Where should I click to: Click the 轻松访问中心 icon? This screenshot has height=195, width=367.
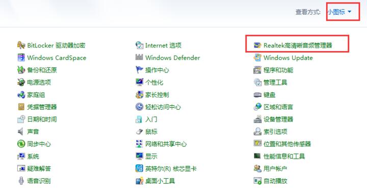click(139, 107)
